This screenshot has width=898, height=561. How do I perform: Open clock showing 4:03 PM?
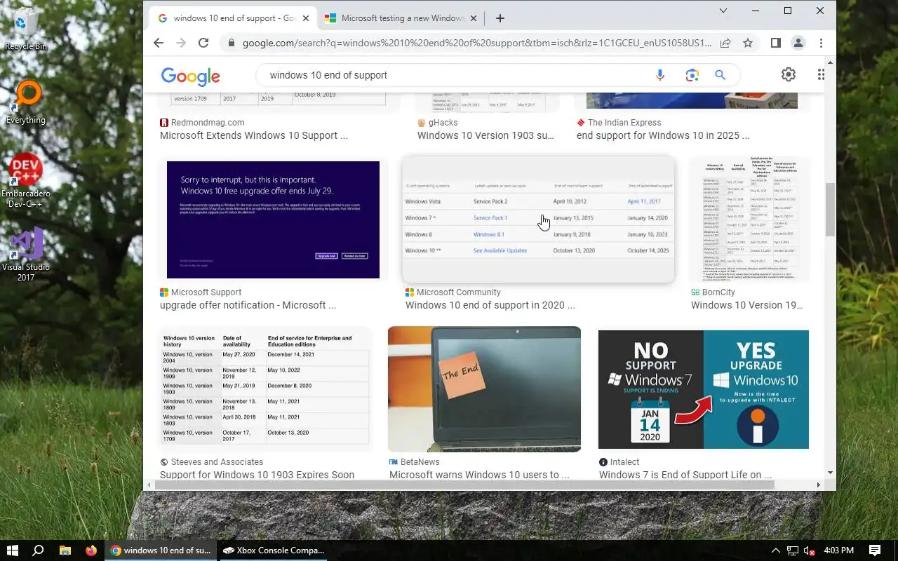838,550
